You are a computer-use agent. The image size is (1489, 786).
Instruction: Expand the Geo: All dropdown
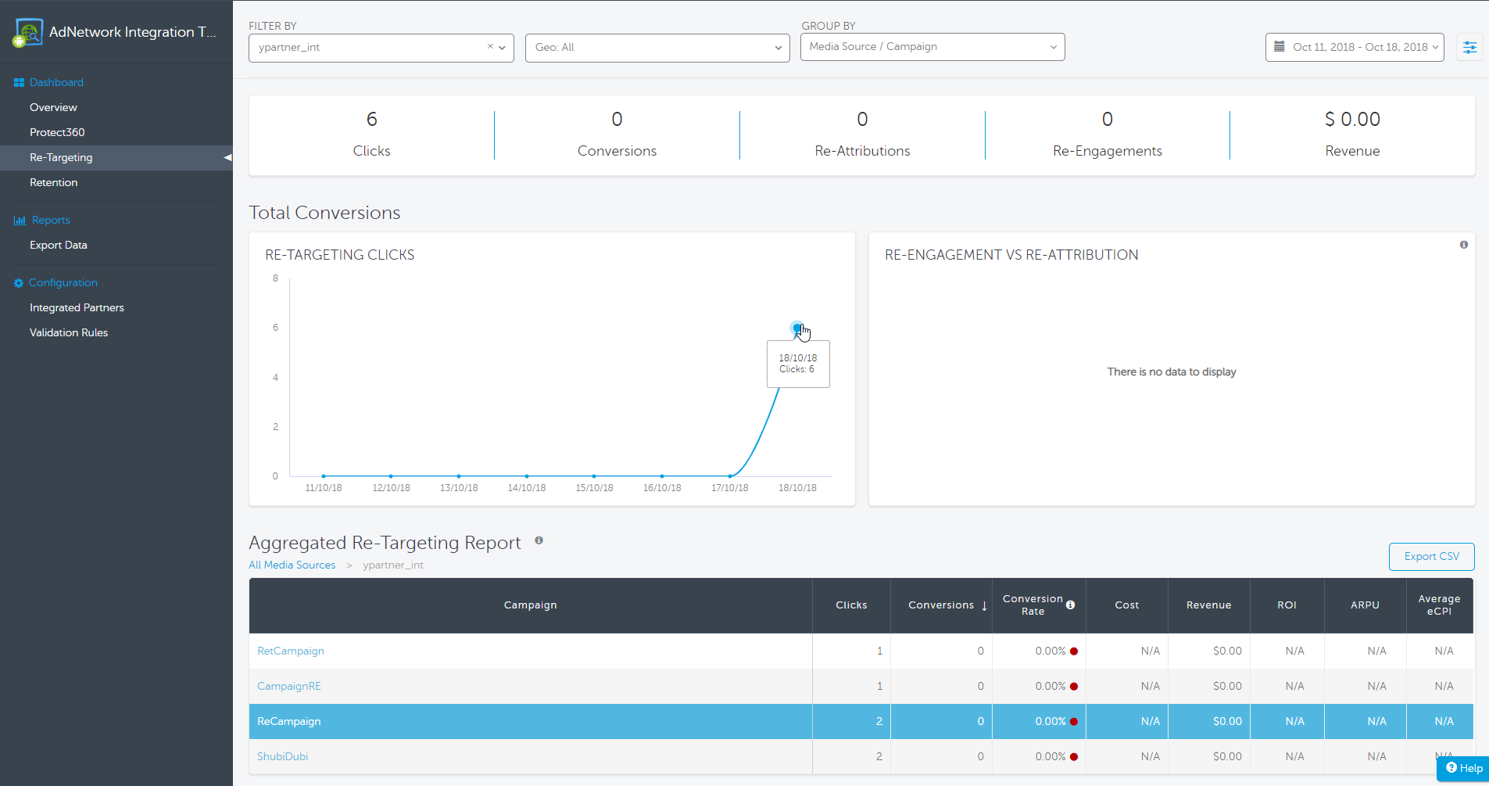[657, 48]
